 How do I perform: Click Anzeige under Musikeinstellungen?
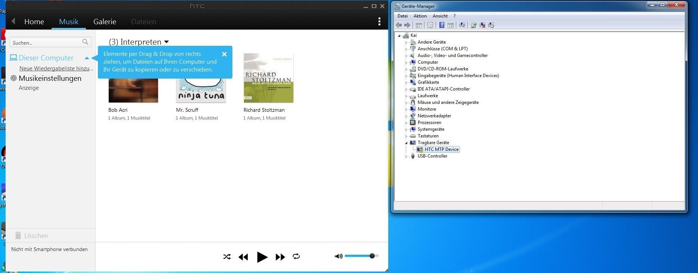pyautogui.click(x=29, y=88)
